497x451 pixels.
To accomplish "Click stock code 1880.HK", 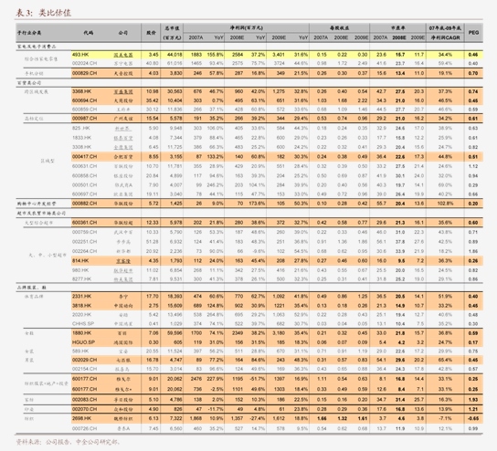I will point(82,333).
